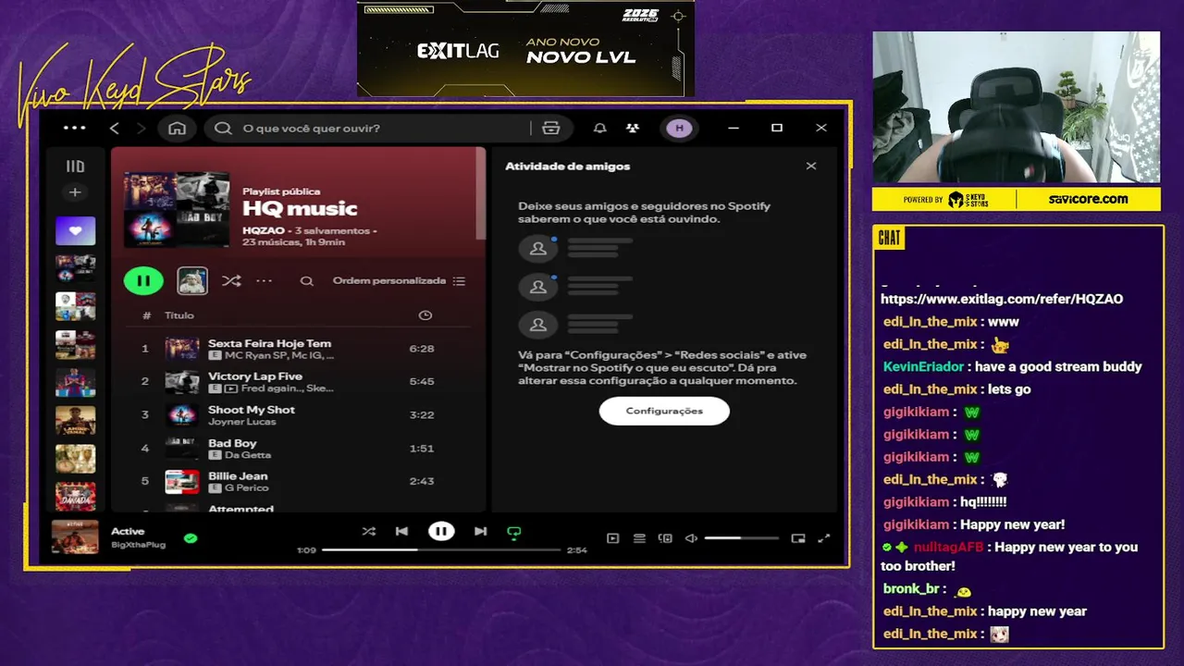
Task: Select song 'Billie Jean'
Action: click(238, 476)
